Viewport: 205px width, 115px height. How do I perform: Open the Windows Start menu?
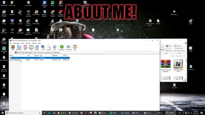(3, 113)
